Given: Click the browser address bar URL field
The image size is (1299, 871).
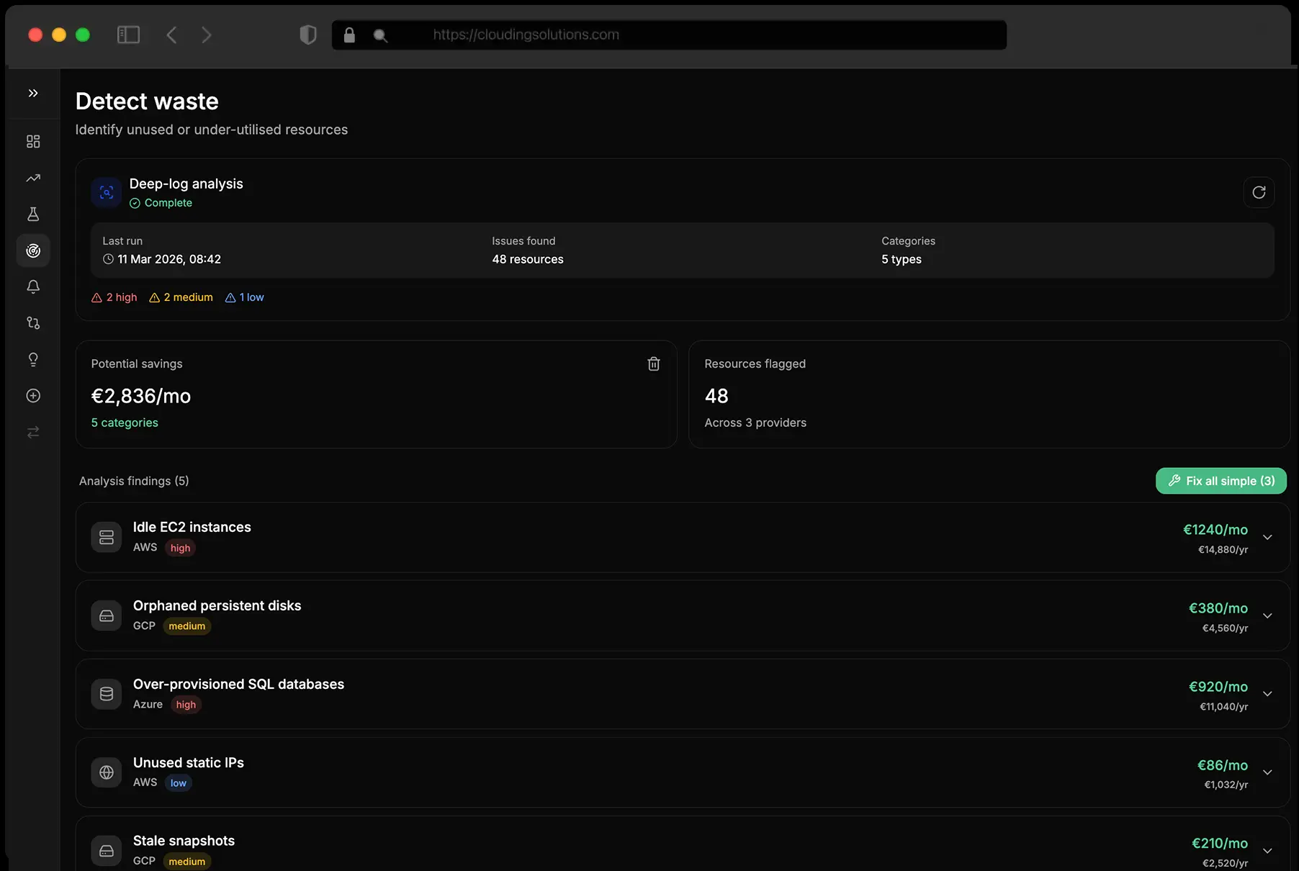Looking at the screenshot, I should tap(668, 35).
